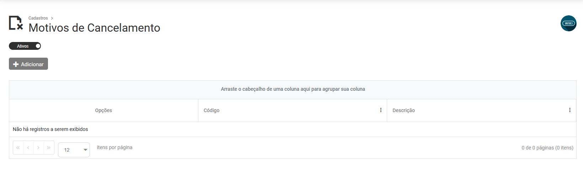Navigate to the Cadastros breadcrumb link
This screenshot has height=184, width=583.
click(x=38, y=18)
